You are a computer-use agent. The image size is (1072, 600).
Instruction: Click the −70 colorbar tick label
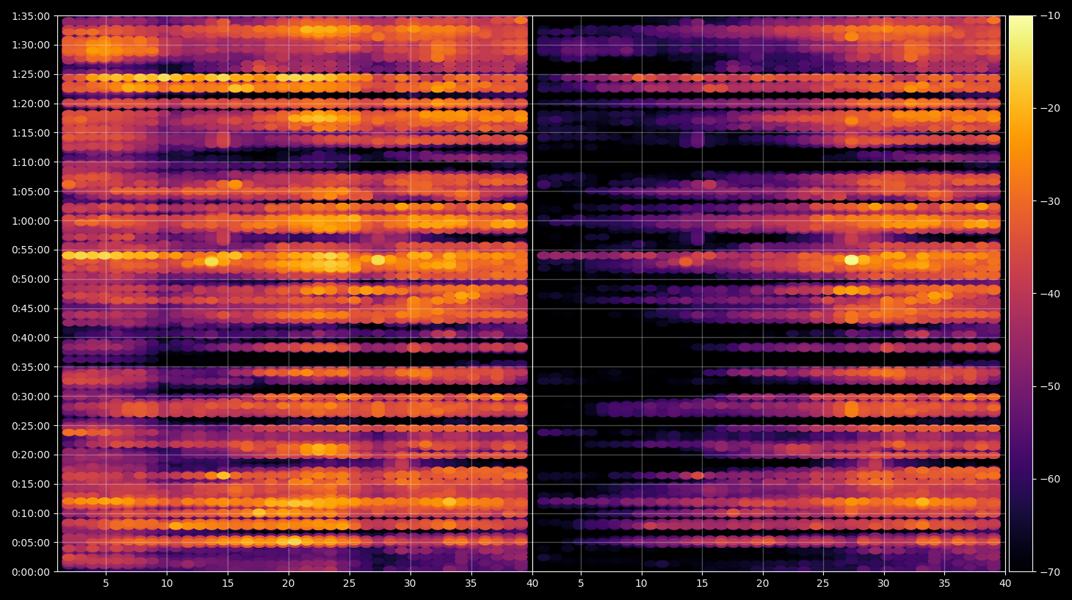pyautogui.click(x=1049, y=572)
